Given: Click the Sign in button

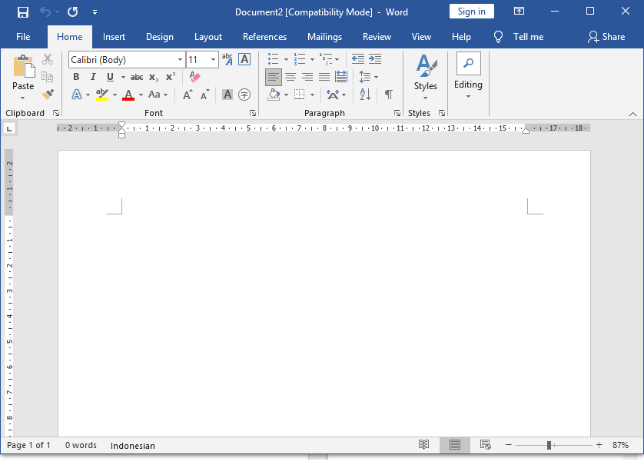Looking at the screenshot, I should (471, 12).
